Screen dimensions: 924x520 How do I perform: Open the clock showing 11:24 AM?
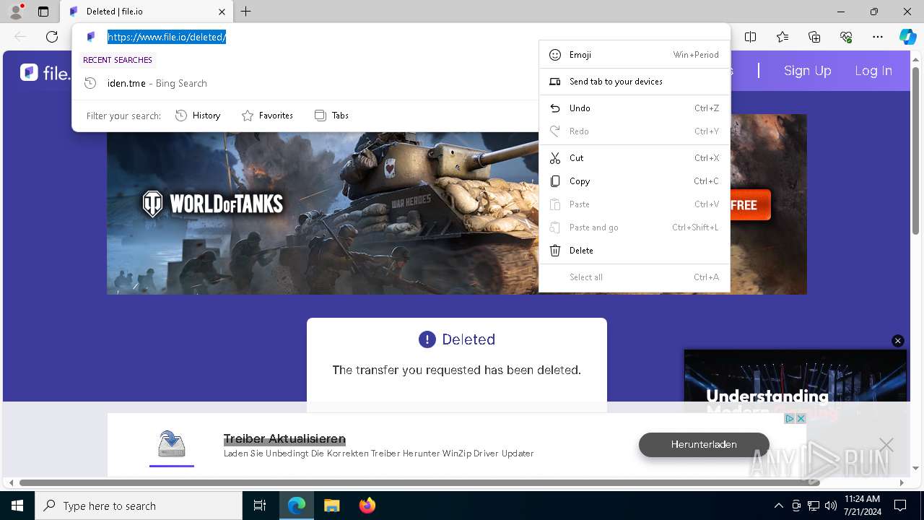tap(862, 506)
